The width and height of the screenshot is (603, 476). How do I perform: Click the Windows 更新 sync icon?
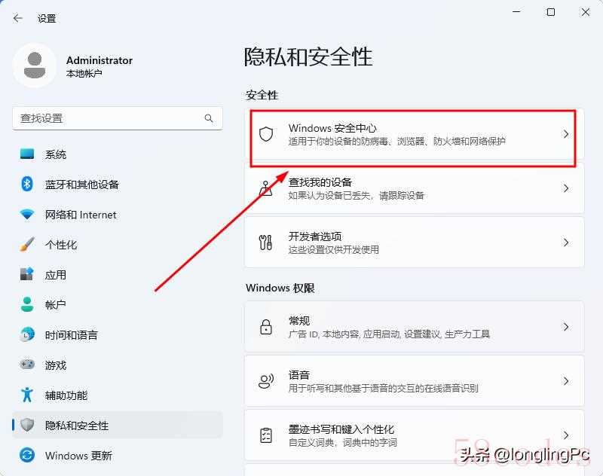(27, 455)
